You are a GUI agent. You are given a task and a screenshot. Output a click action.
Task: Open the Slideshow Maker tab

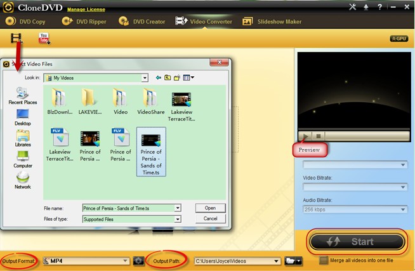272,22
